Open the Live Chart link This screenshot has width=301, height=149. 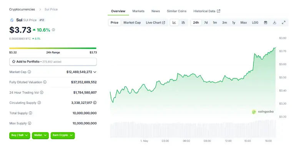click(x=155, y=22)
